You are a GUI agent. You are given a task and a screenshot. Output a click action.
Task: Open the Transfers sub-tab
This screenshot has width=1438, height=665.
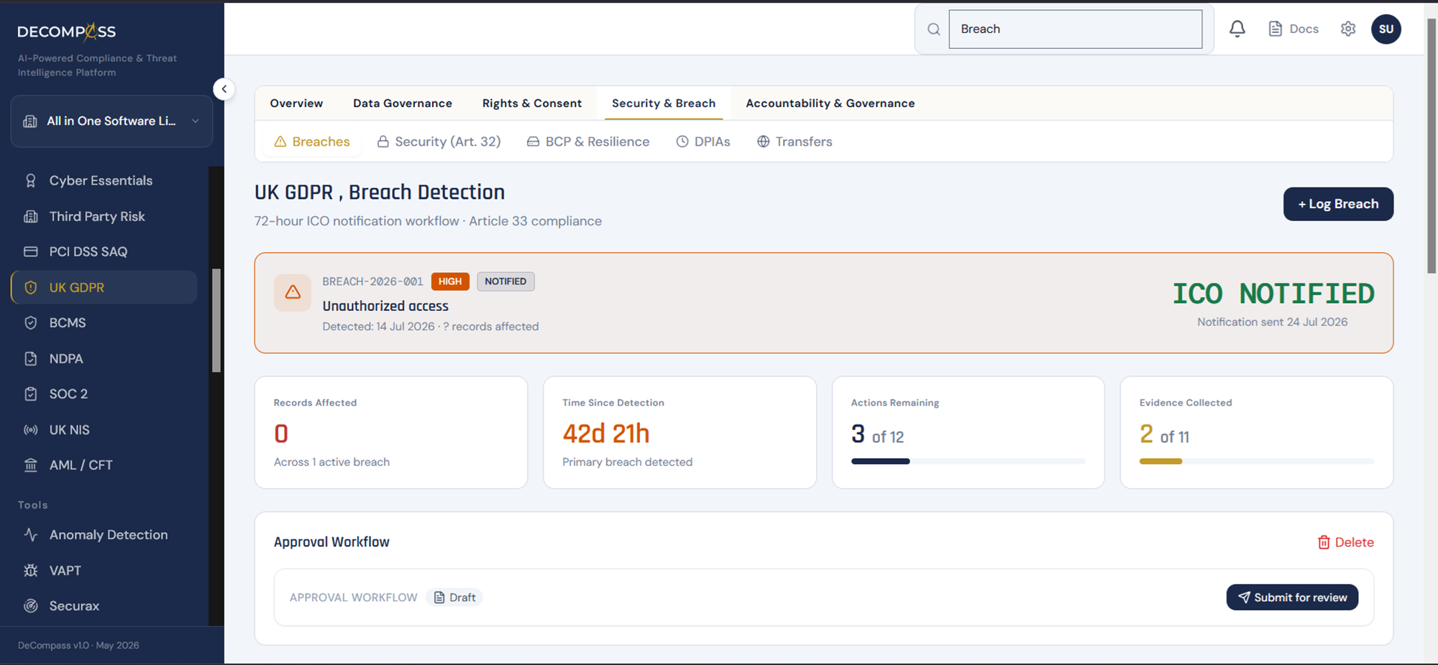coord(794,141)
